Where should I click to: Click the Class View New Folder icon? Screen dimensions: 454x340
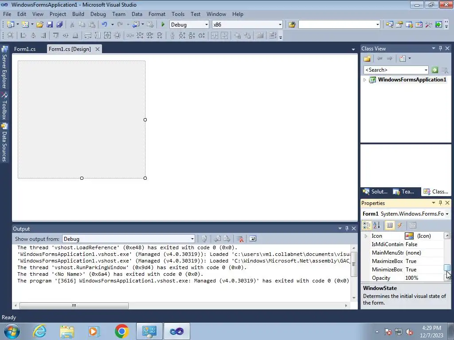pos(367,58)
